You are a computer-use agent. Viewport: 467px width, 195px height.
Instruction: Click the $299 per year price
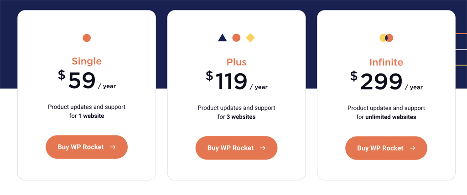pos(386,81)
